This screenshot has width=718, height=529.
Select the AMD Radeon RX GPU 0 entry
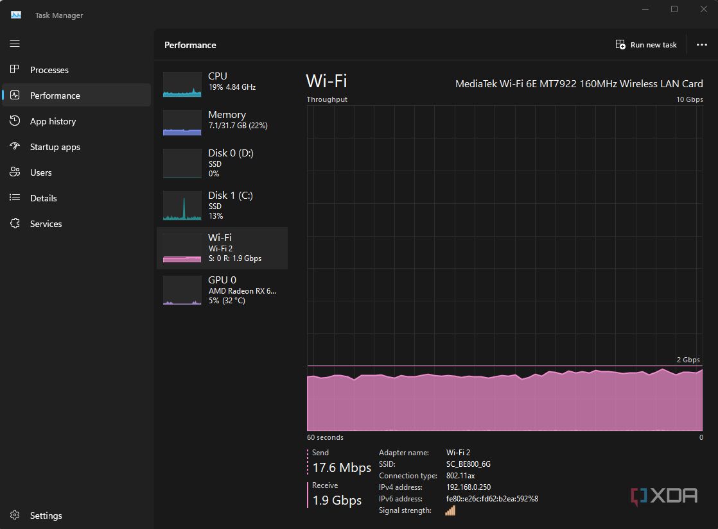pyautogui.click(x=222, y=290)
